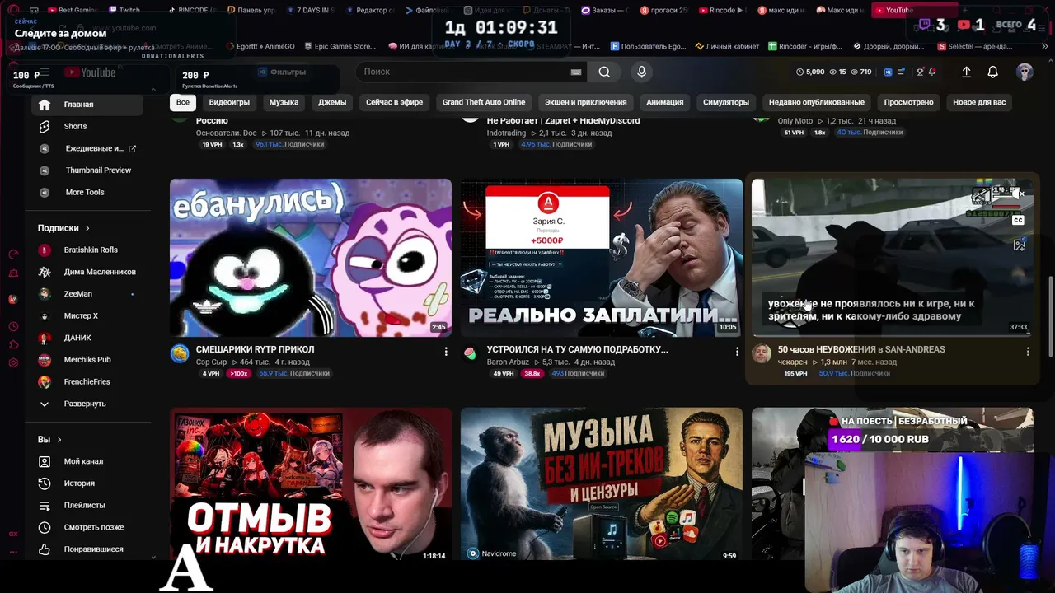The width and height of the screenshot is (1055, 593).
Task: Select the Музыка filter chip
Action: pyautogui.click(x=284, y=102)
